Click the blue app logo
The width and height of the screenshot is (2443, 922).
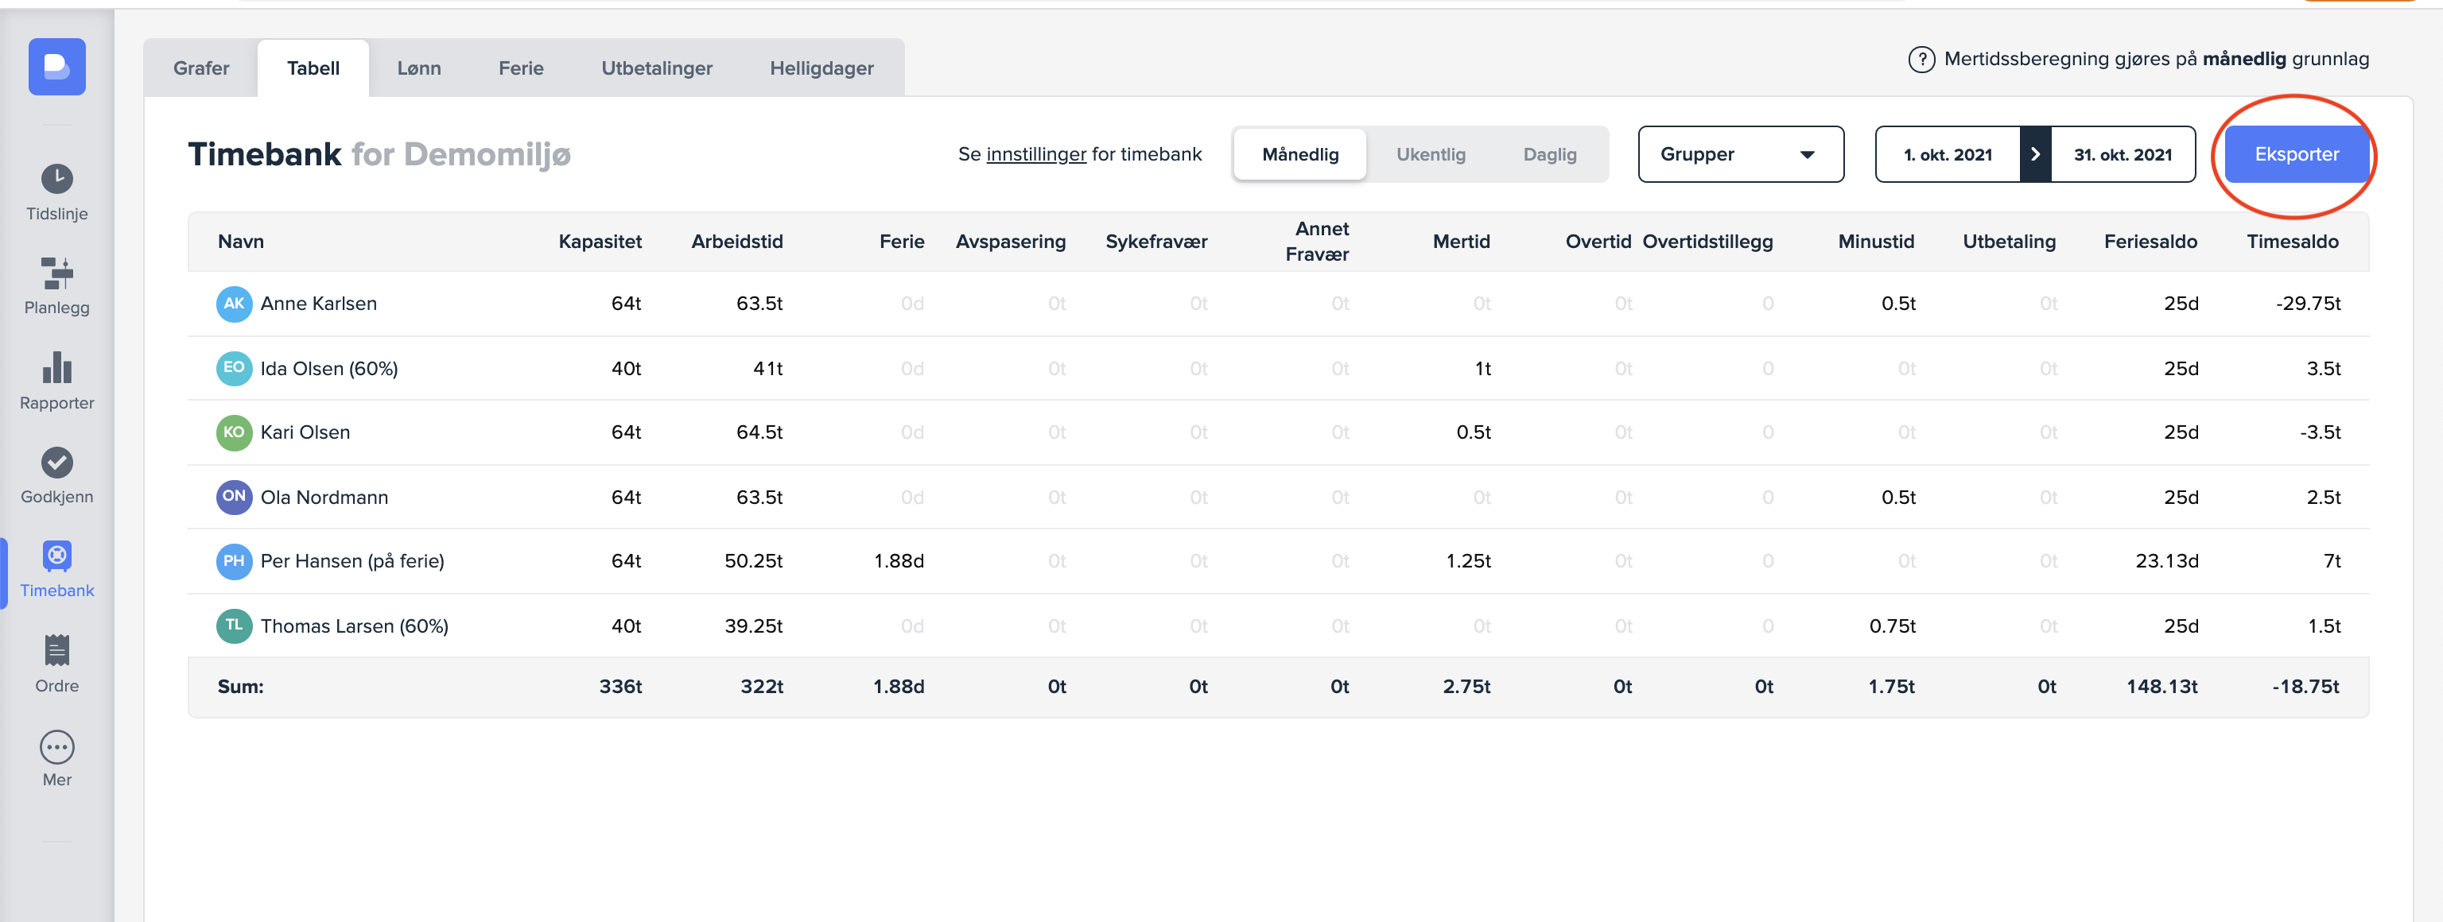click(57, 66)
